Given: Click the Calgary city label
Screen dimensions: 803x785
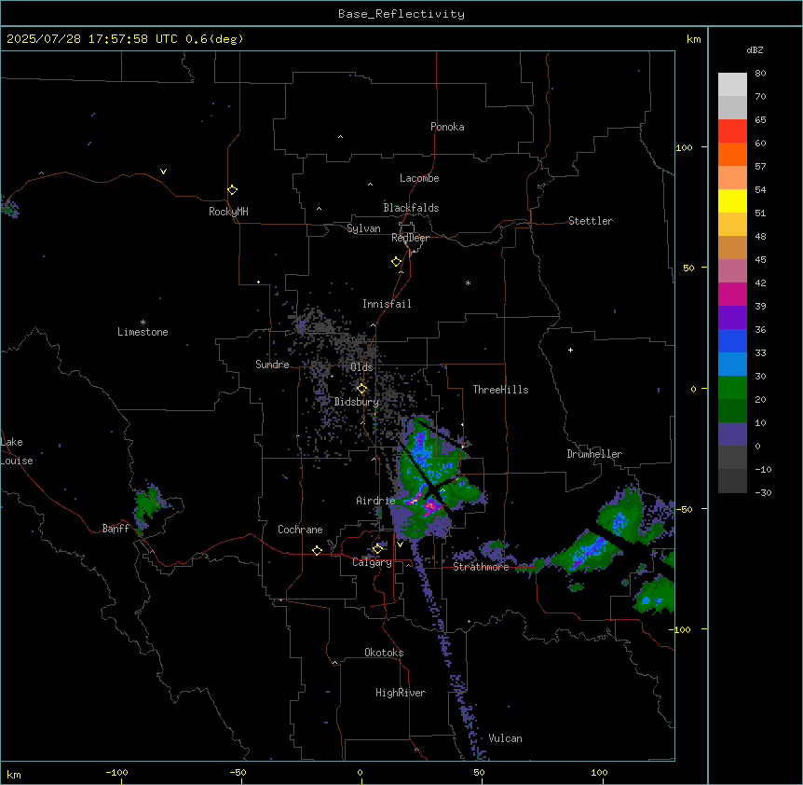Looking at the screenshot, I should (x=372, y=562).
